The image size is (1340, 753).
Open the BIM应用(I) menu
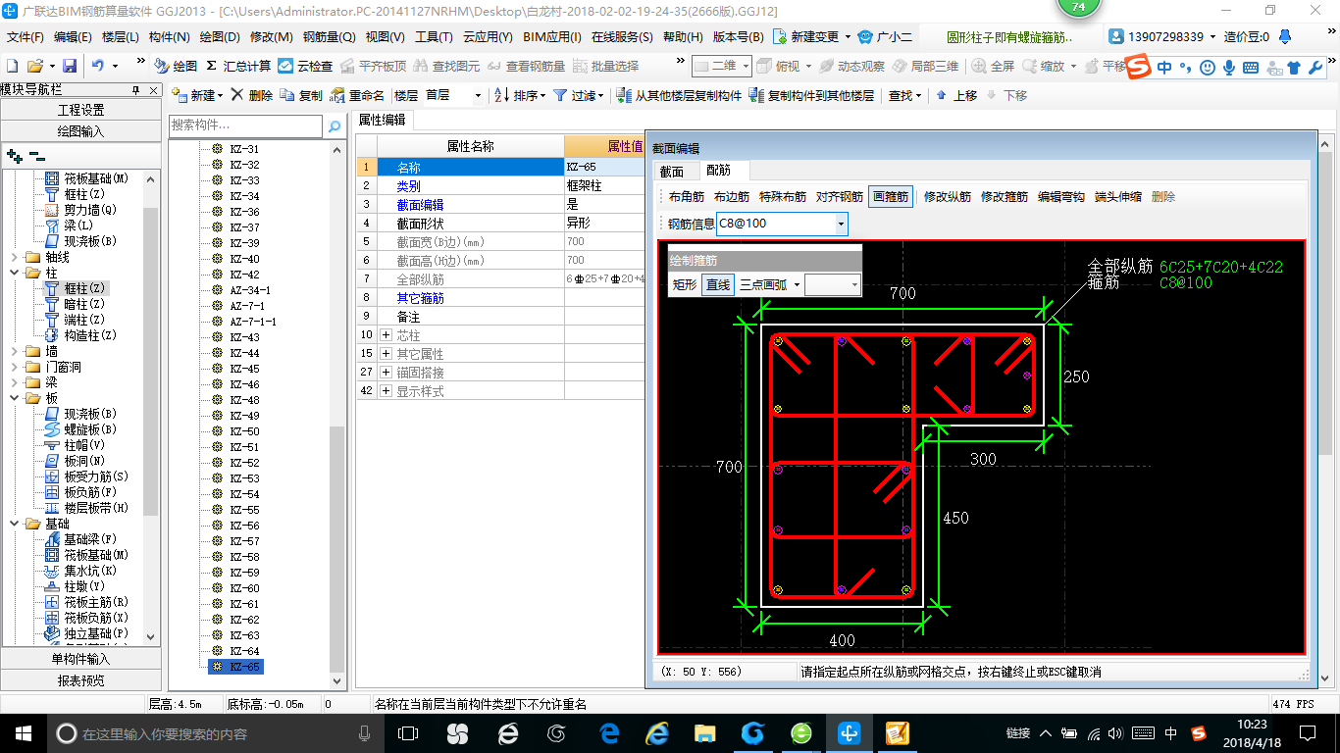tap(552, 37)
